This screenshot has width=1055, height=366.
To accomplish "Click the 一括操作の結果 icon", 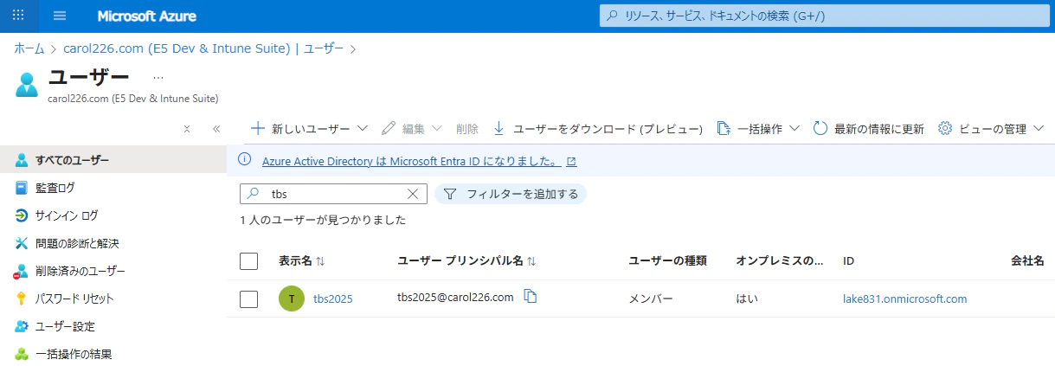I will 22,354.
